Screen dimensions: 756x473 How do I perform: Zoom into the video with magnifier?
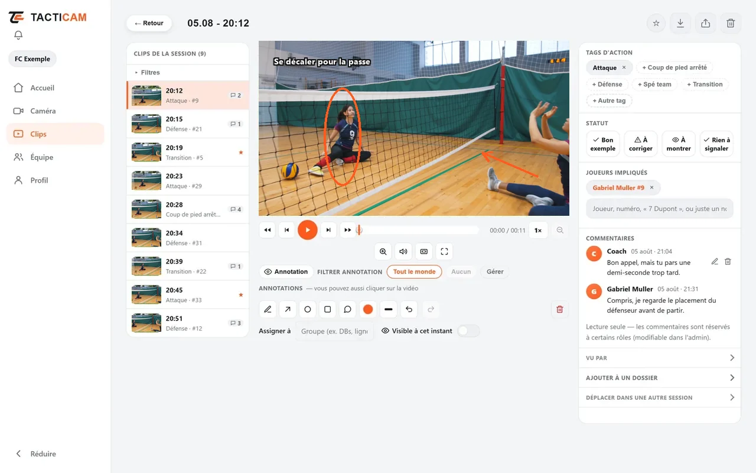pos(383,251)
